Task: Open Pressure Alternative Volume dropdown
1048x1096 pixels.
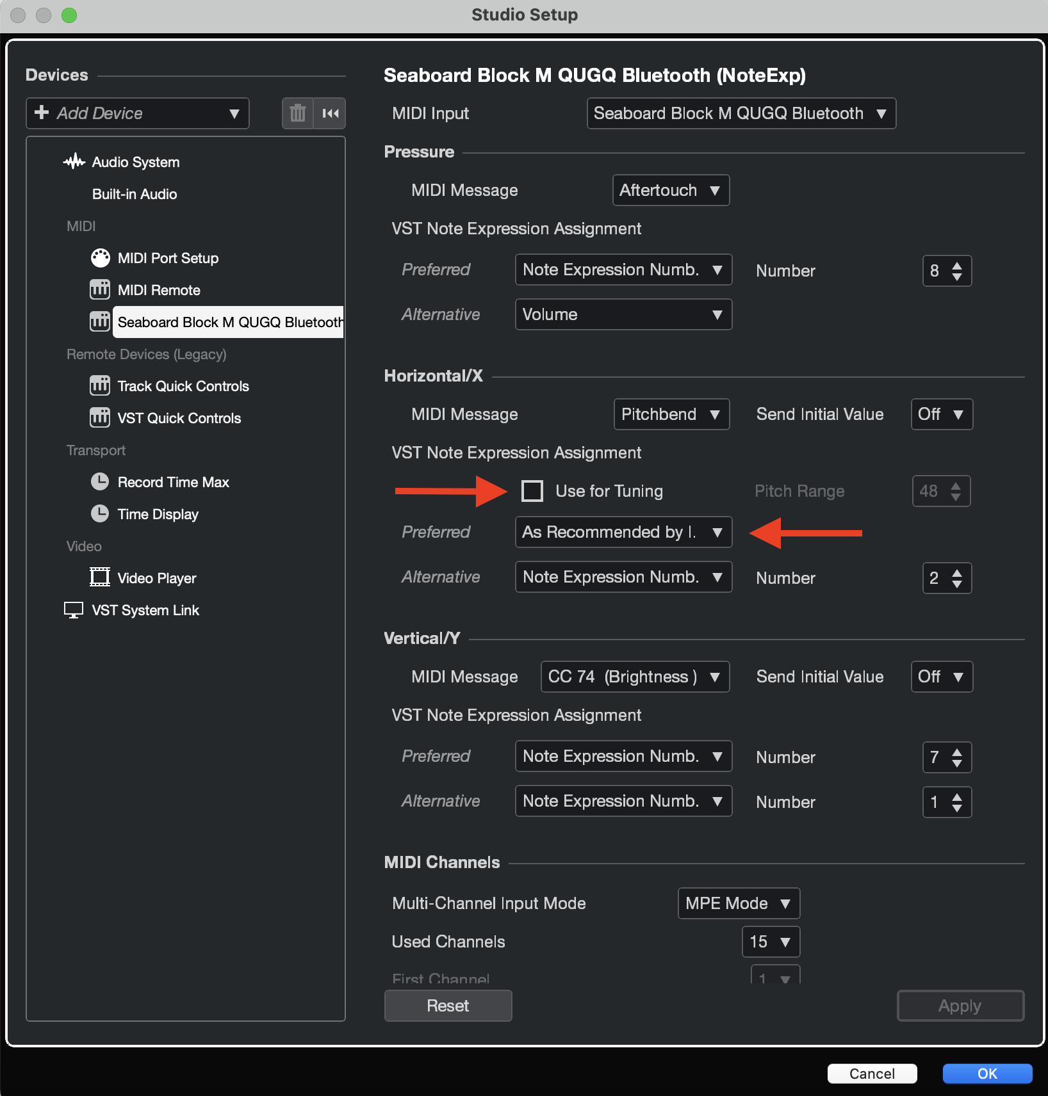Action: pyautogui.click(x=623, y=314)
